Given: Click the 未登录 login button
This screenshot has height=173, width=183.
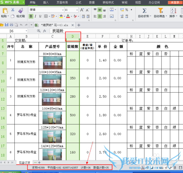Looking at the screenshot, I should pos(175,2).
